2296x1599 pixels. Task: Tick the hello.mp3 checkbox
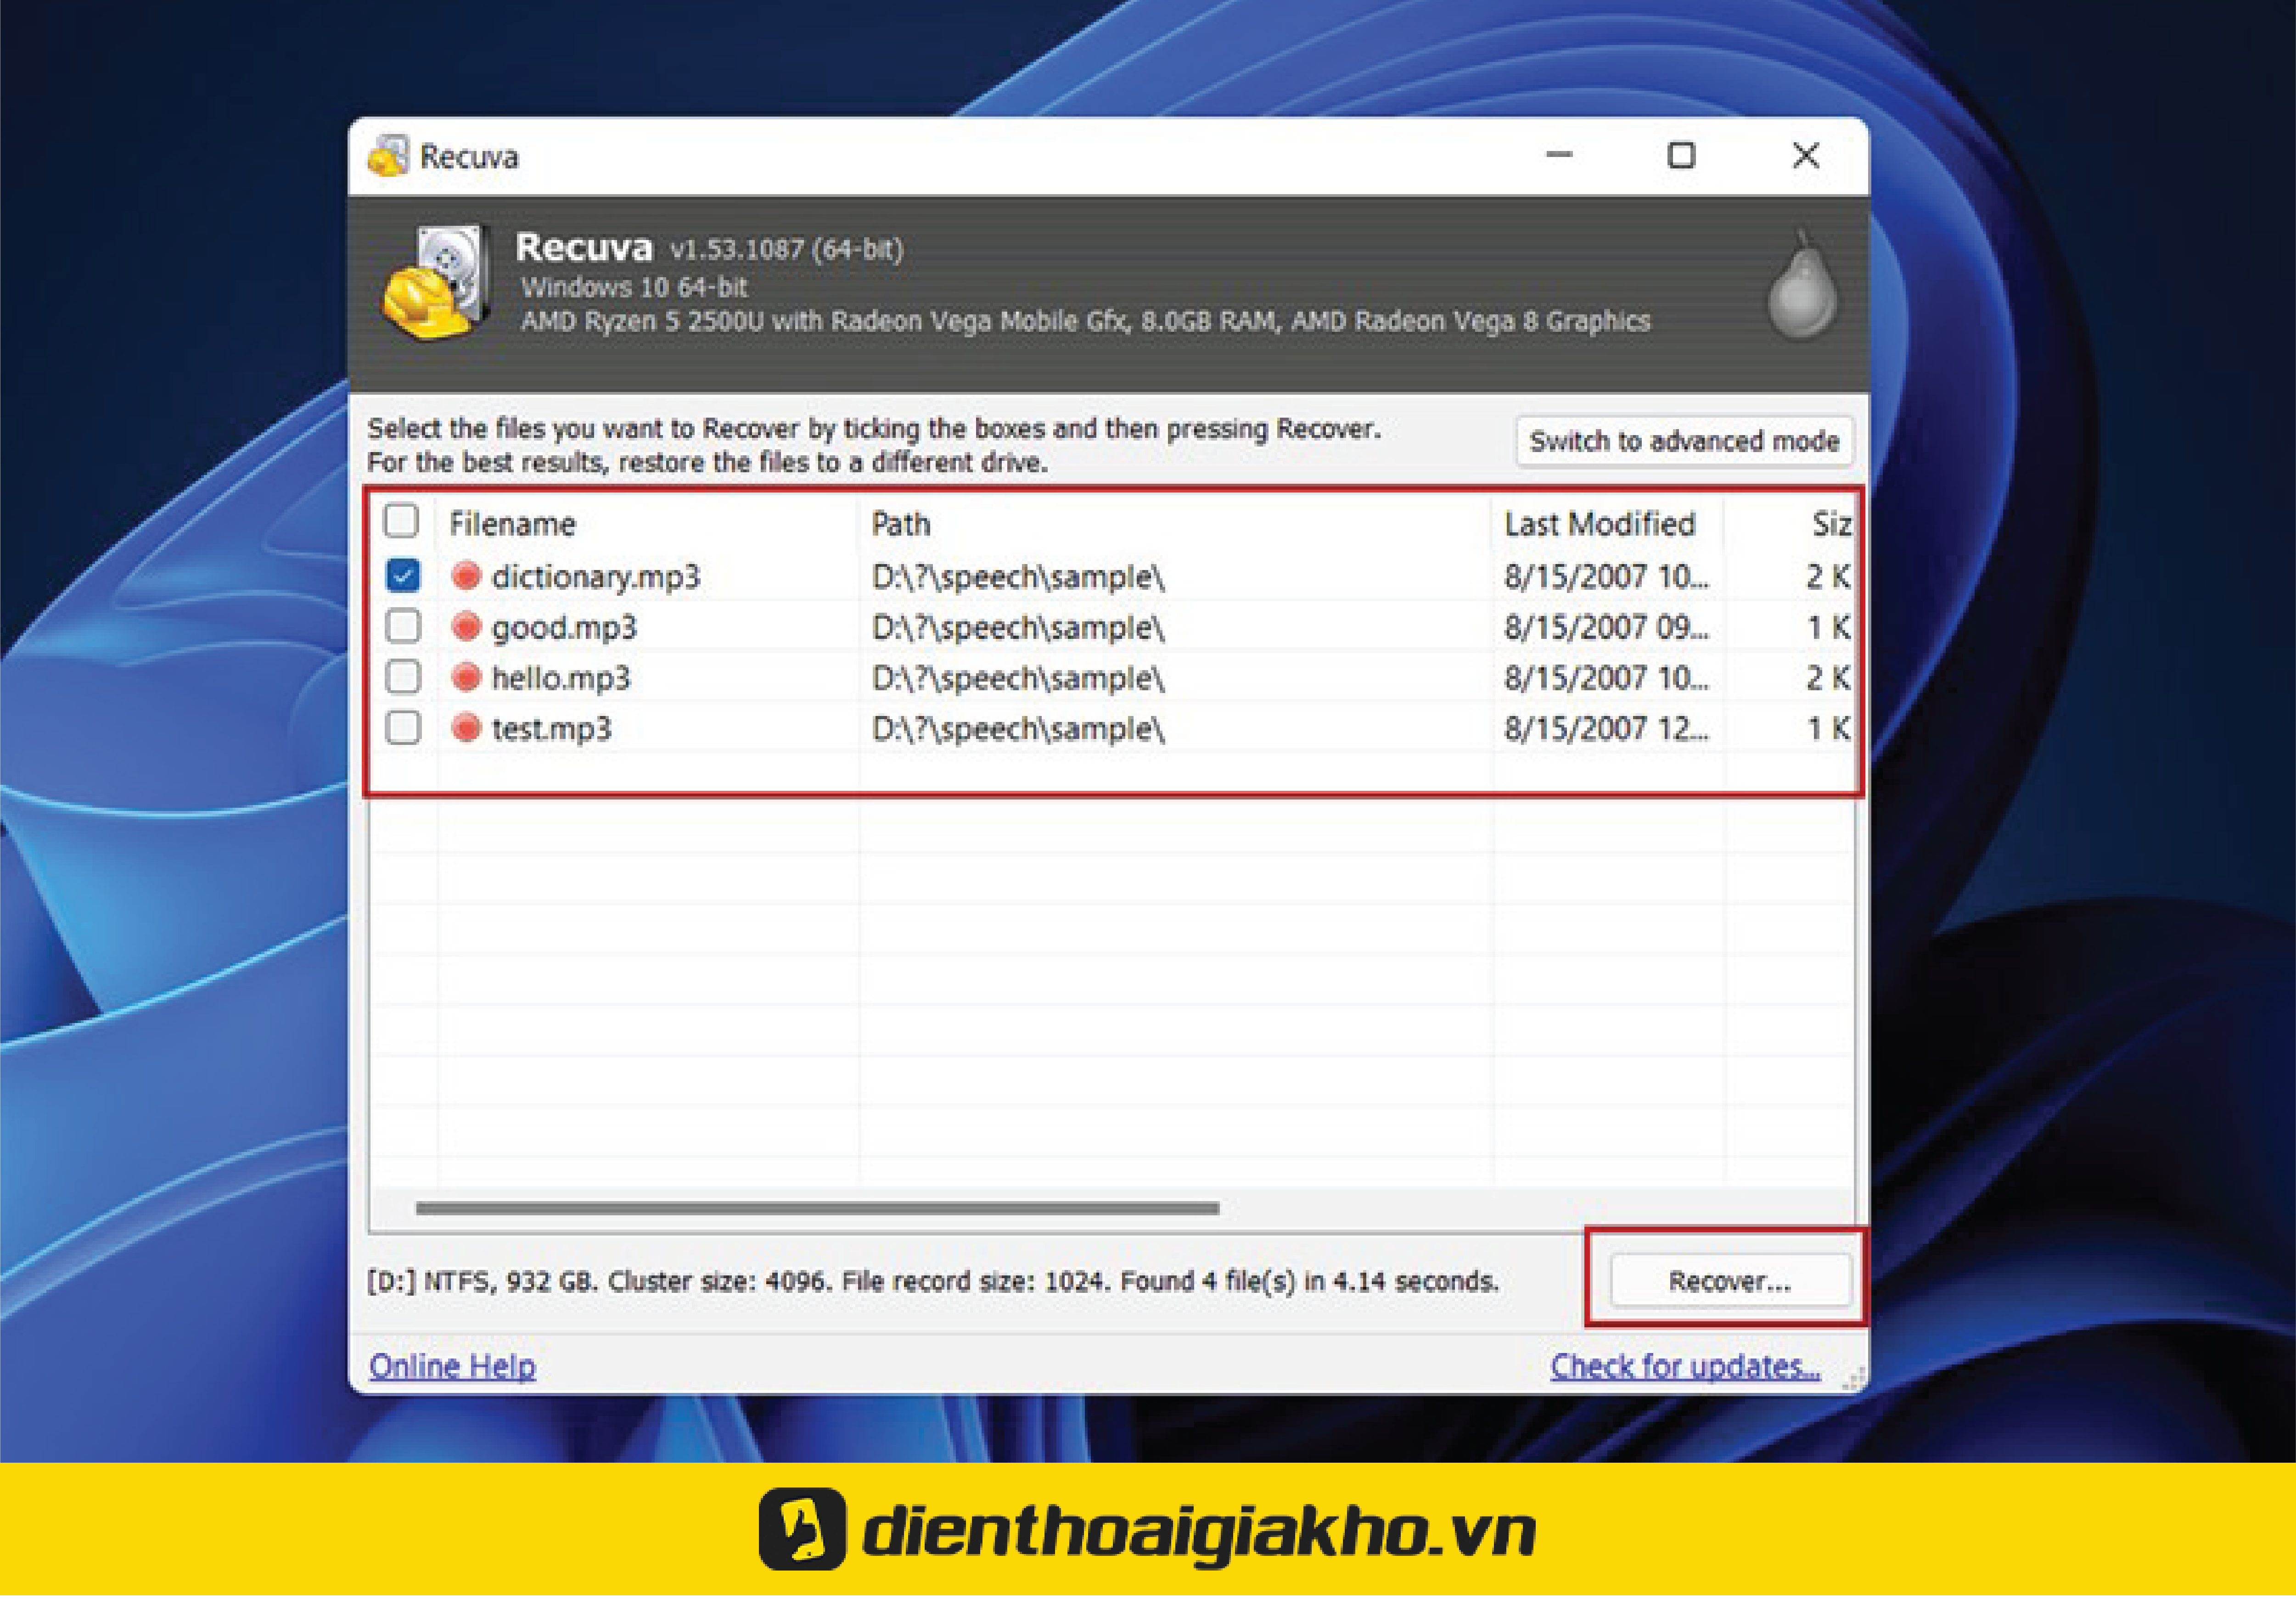[403, 677]
